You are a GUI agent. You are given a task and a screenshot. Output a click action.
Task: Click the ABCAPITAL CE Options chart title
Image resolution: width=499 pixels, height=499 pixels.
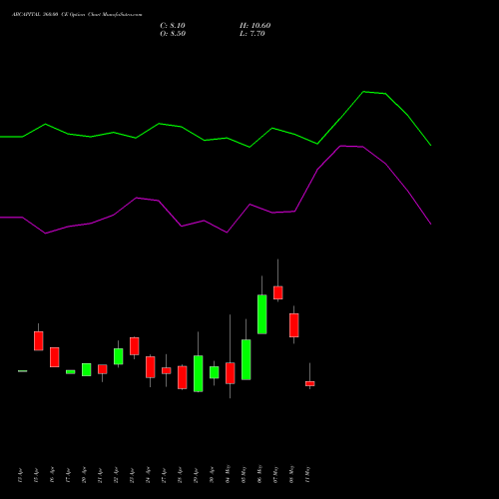(77, 15)
